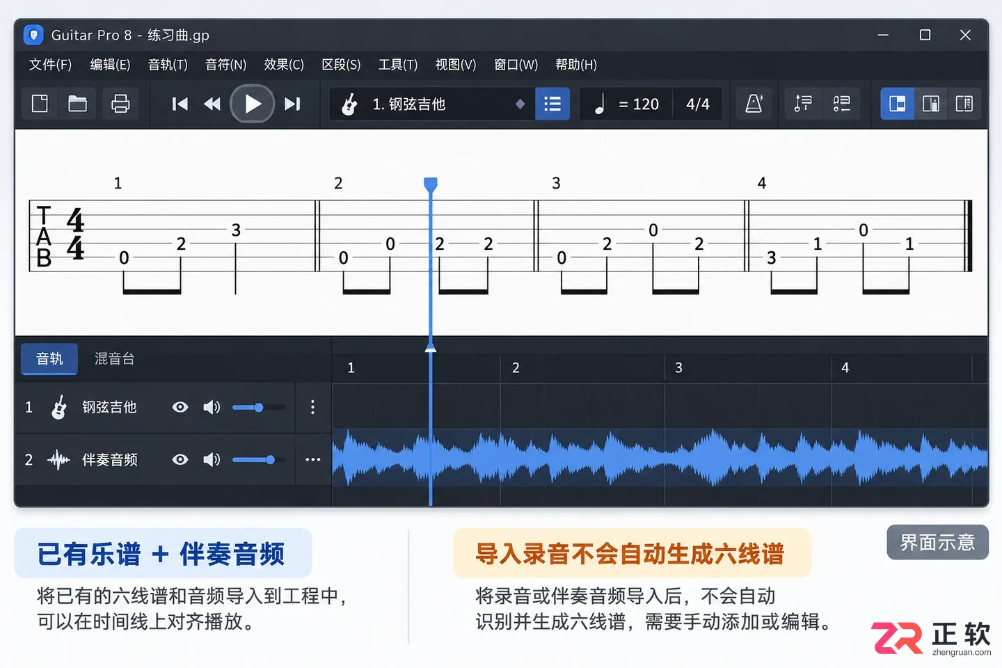Open the 工具(T) menu
Image resolution: width=1002 pixels, height=668 pixels.
point(398,65)
